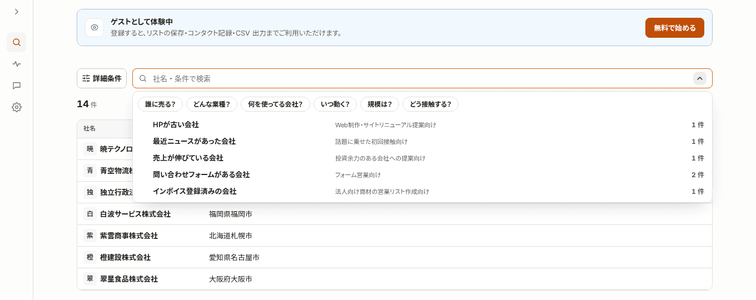This screenshot has width=756, height=300.
Task: Click 愛知県名古屋市 location cell
Action: pyautogui.click(x=234, y=257)
